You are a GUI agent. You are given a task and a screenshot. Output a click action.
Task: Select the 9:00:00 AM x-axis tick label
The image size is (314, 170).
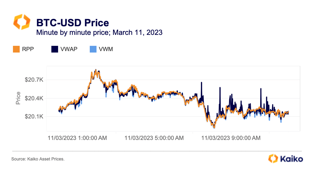coord(231,138)
